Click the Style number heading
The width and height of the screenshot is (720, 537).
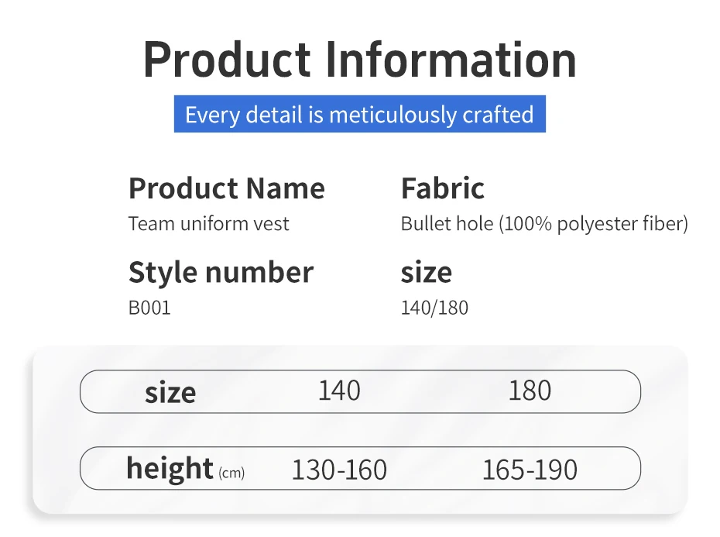point(221,272)
